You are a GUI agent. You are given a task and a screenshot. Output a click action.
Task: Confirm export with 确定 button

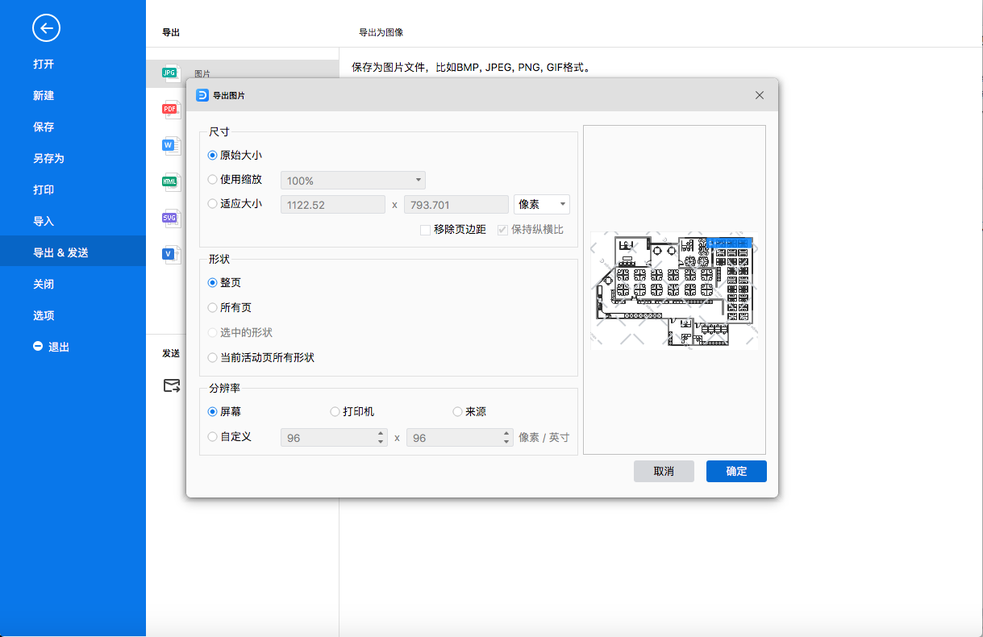point(736,472)
